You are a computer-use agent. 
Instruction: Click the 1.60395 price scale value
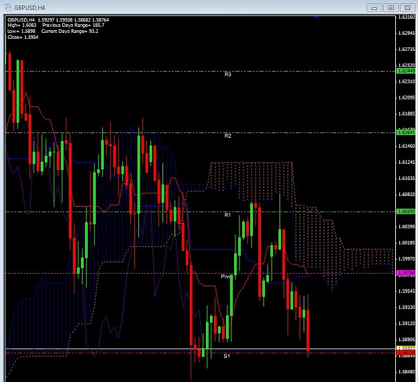coord(407,227)
